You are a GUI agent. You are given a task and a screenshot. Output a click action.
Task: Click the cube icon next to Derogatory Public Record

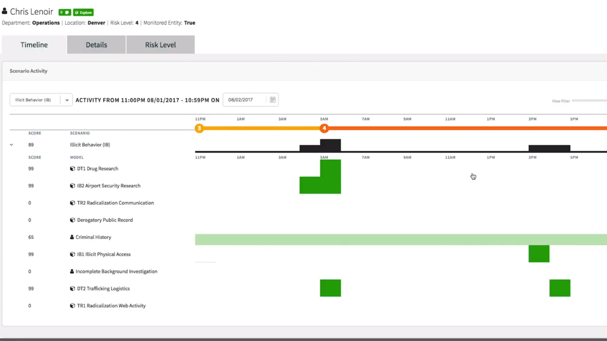72,220
